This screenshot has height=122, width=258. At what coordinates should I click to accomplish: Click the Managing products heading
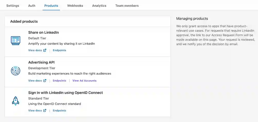coord(192,19)
